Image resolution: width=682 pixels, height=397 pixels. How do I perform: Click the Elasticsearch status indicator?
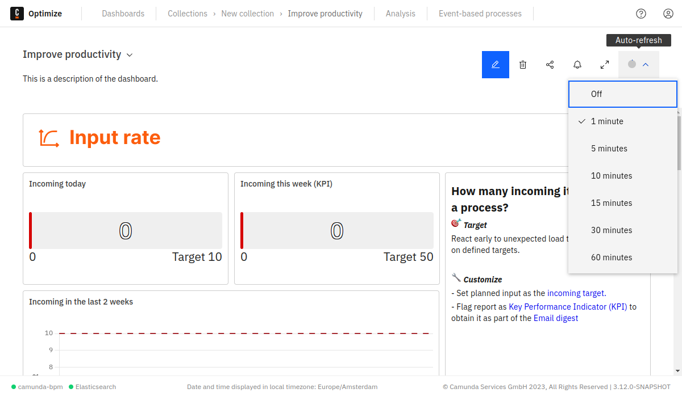pyautogui.click(x=92, y=387)
